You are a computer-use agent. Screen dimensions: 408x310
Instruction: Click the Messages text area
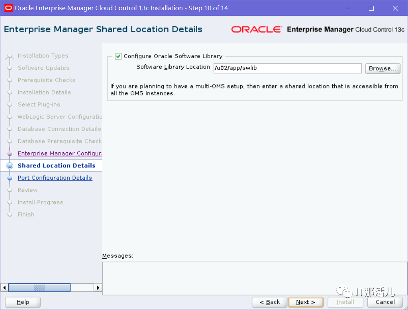coord(255,279)
